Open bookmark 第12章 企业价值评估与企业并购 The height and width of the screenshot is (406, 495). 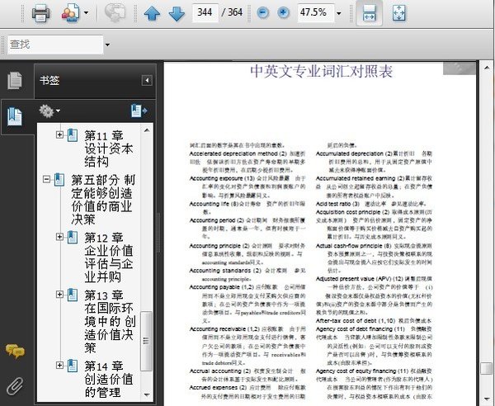[108, 257]
